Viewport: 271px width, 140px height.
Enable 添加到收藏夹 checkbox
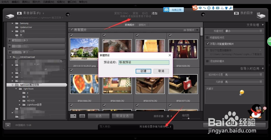207,61
